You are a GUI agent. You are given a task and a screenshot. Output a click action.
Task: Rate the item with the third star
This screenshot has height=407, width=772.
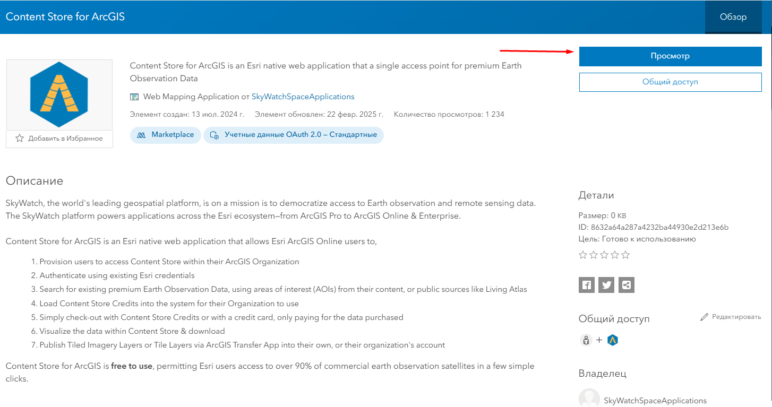coord(604,255)
